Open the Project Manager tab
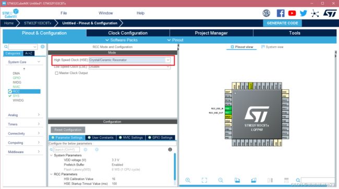This screenshot has height=189, width=339. 211,33
